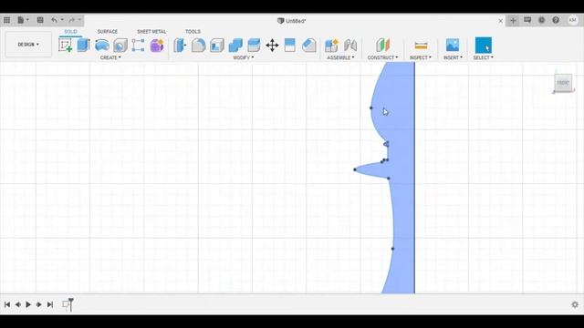Open the job status clock icon
The image size is (584, 328).
[541, 20]
